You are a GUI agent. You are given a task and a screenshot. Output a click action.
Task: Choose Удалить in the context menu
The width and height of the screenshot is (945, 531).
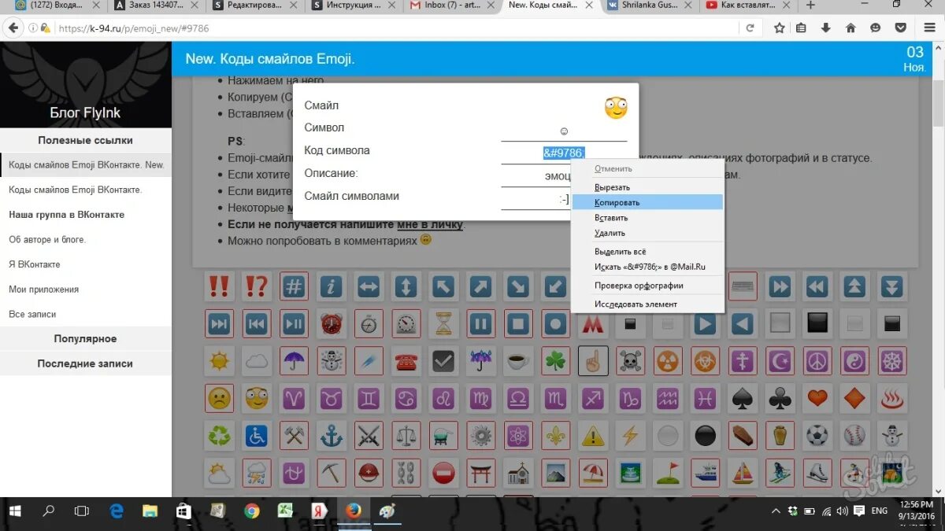coord(647,233)
